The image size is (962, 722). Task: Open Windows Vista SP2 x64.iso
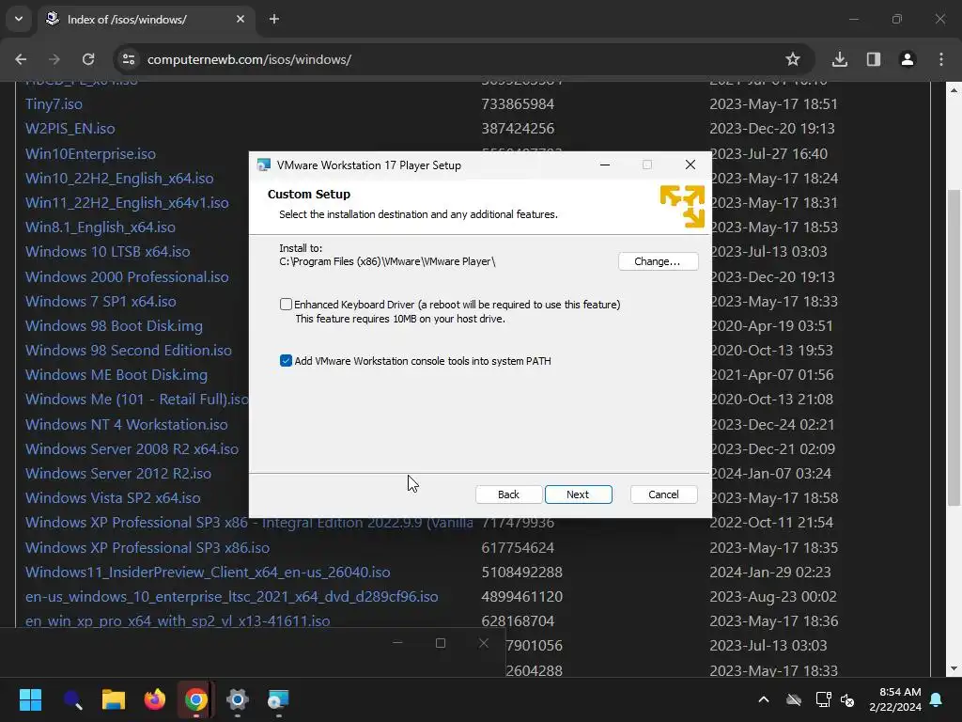coord(113,498)
